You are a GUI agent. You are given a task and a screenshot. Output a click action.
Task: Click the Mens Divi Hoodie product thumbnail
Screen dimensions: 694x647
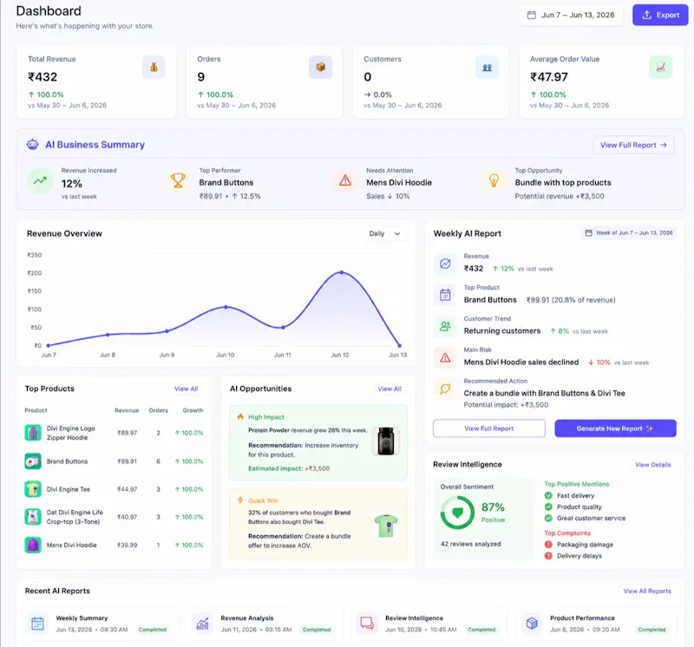(x=33, y=545)
